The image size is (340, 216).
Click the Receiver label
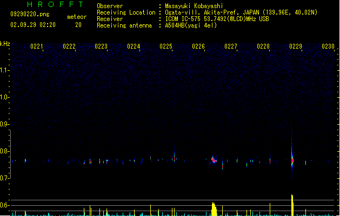tap(110, 19)
